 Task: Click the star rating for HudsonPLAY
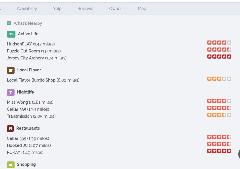pos(219,43)
